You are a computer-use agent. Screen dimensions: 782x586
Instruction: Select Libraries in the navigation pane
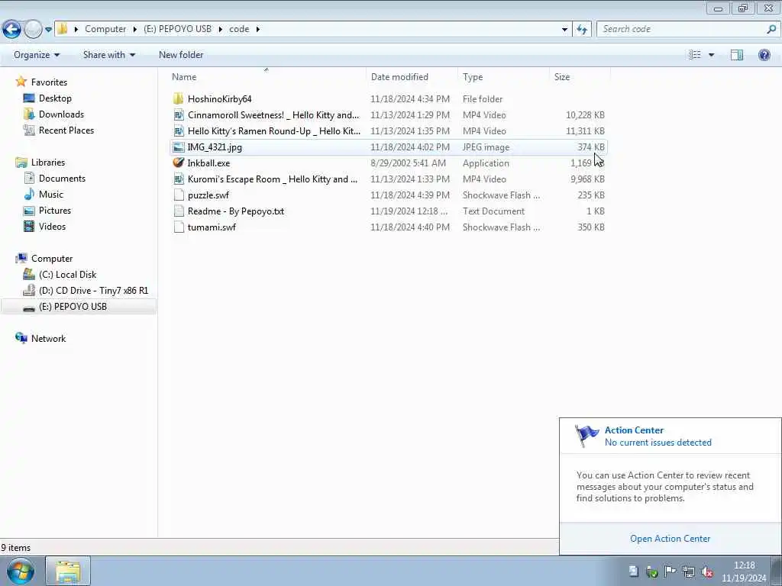[47, 163]
